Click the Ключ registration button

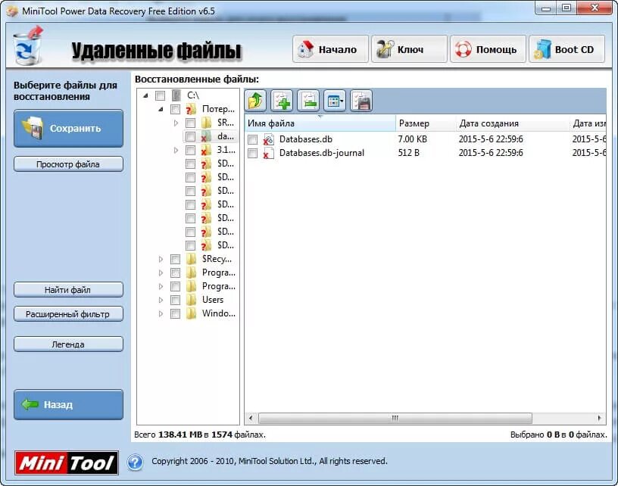tap(409, 49)
